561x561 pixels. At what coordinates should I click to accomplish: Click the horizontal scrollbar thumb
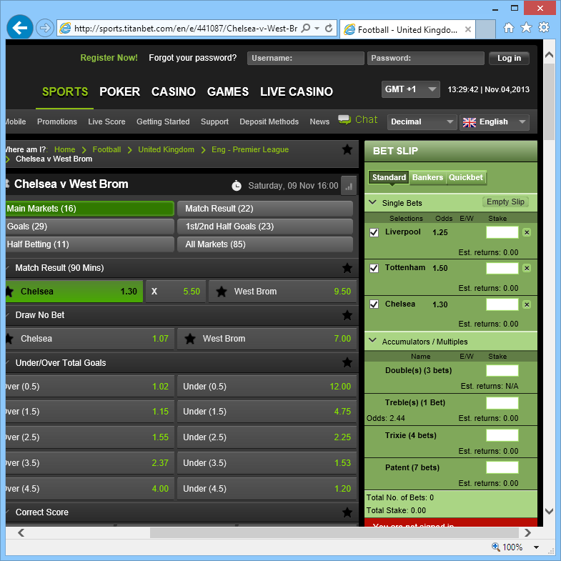click(334, 532)
